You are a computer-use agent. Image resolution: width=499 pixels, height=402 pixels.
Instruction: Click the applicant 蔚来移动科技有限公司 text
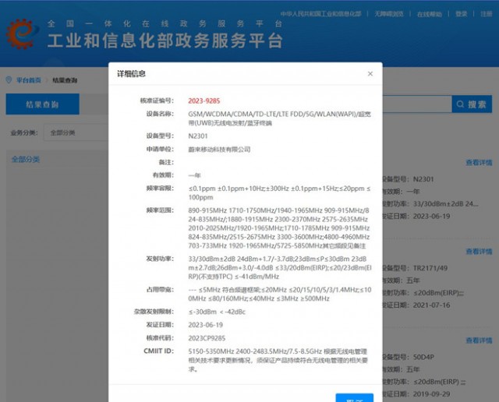(x=219, y=149)
